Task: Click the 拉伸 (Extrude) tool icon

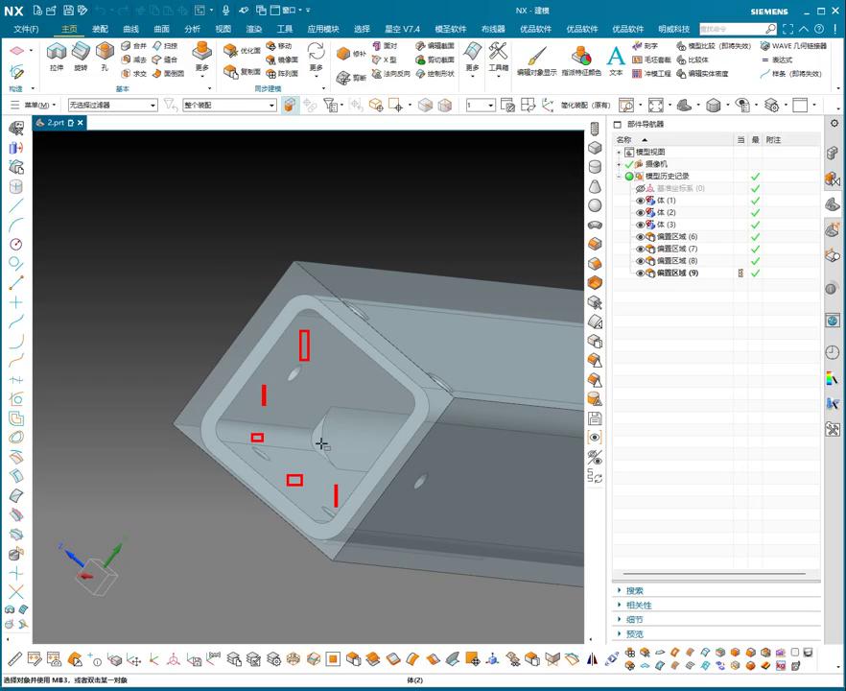Action: [56, 53]
